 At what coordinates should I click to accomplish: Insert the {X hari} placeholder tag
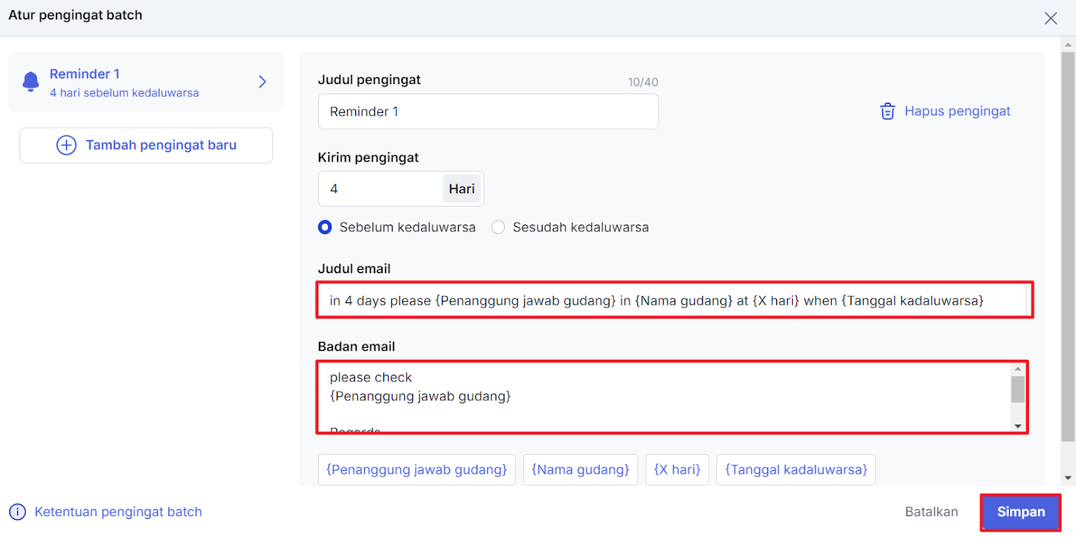click(x=677, y=470)
